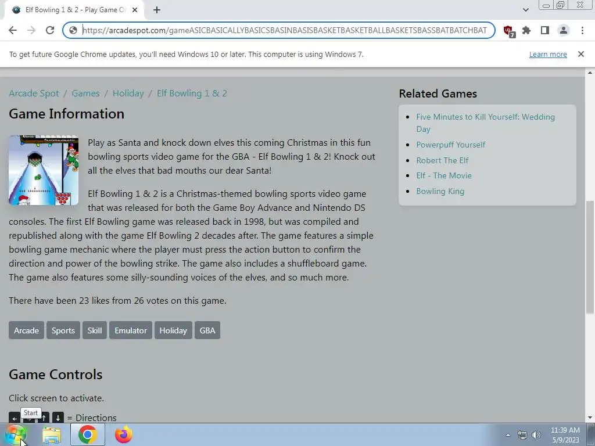Open the Windows Start menu orb
The width and height of the screenshot is (595, 446).
[16, 434]
